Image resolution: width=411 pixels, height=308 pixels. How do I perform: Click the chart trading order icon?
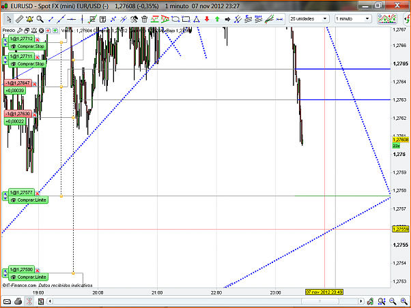coord(92,19)
